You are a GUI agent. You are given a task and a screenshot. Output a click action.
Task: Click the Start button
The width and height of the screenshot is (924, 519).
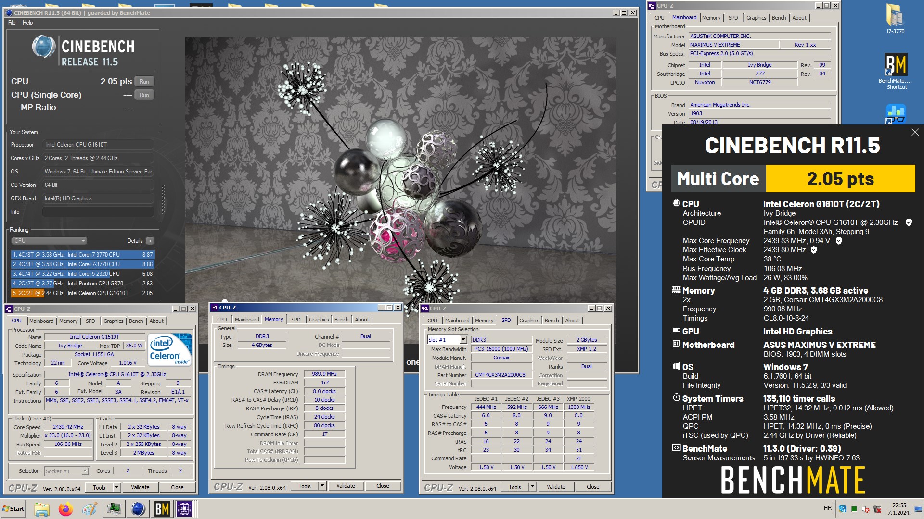click(13, 509)
